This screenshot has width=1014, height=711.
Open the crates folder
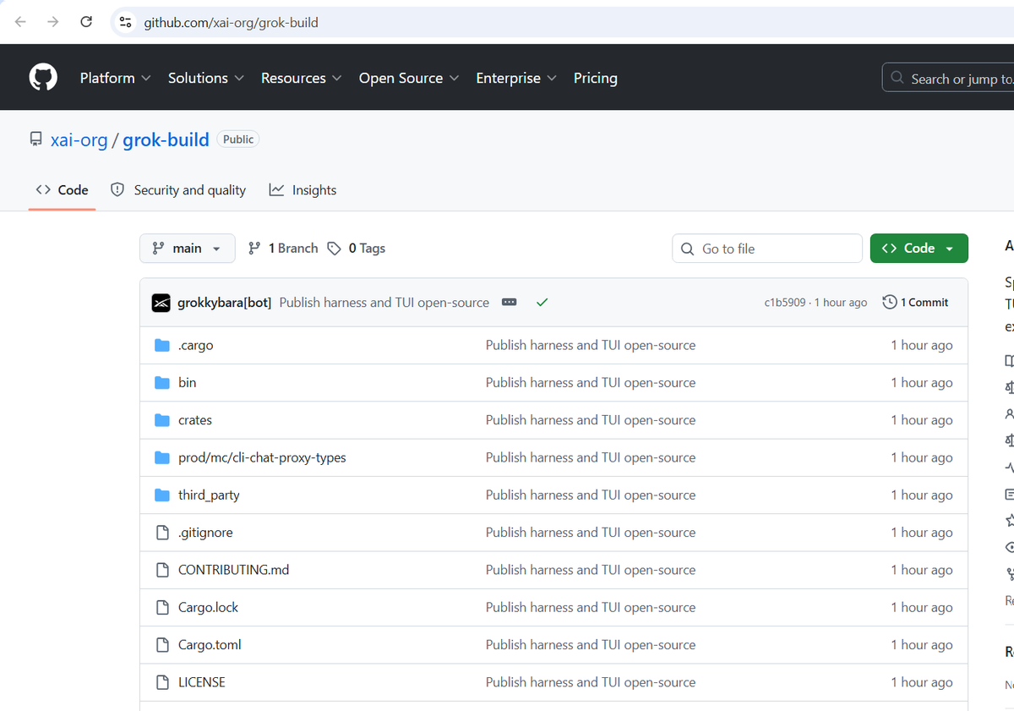pos(195,420)
